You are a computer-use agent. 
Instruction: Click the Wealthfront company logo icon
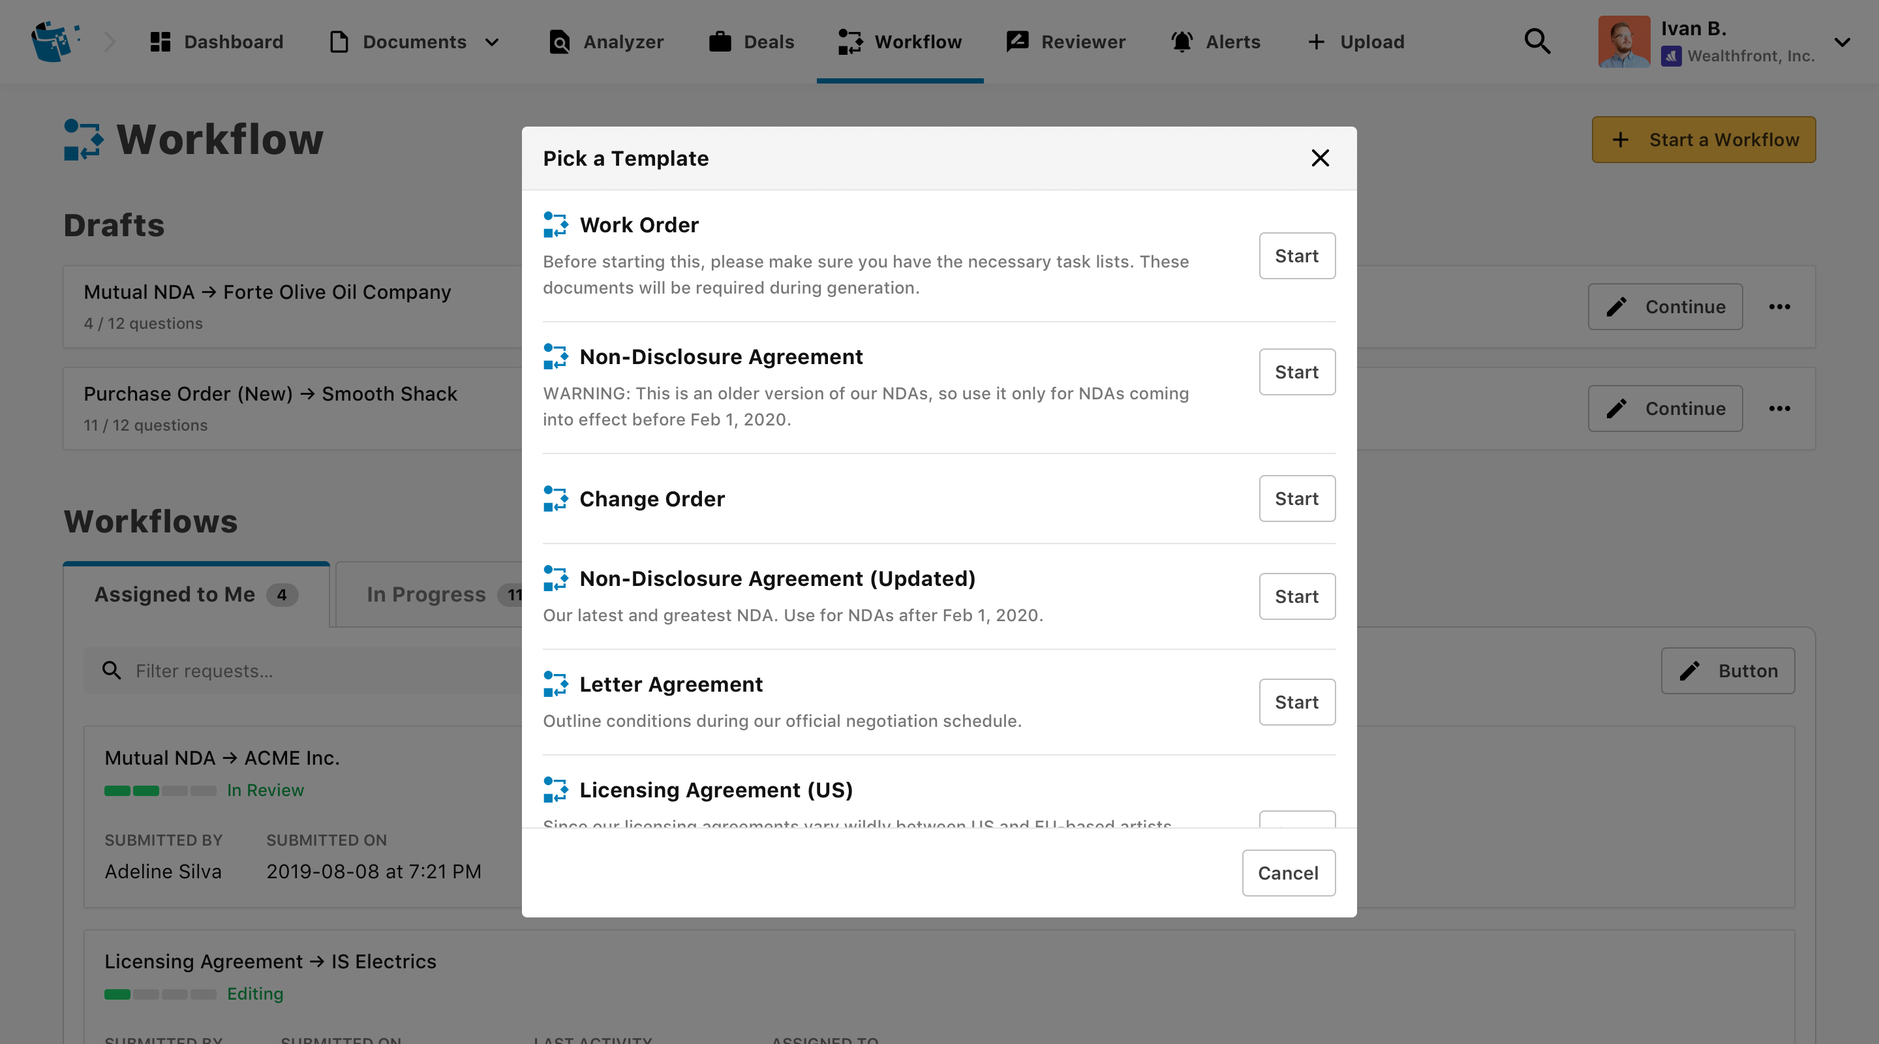tap(1671, 56)
